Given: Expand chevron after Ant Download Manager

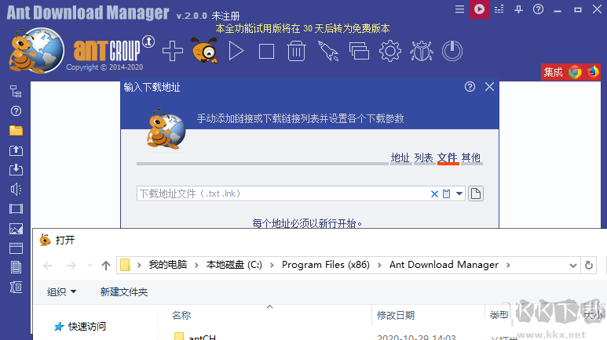Looking at the screenshot, I should (x=508, y=266).
